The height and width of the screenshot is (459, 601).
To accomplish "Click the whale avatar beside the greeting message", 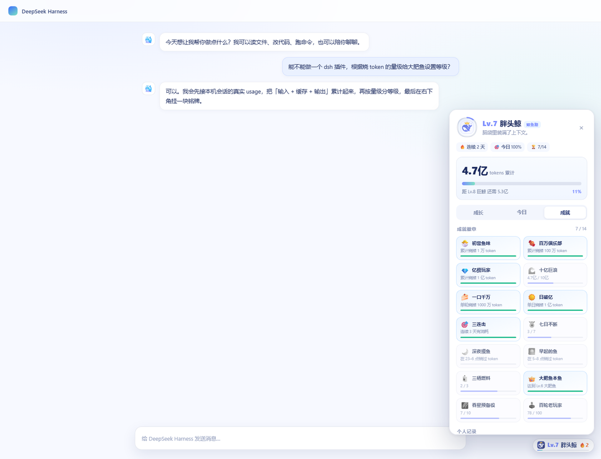I will 148,40.
